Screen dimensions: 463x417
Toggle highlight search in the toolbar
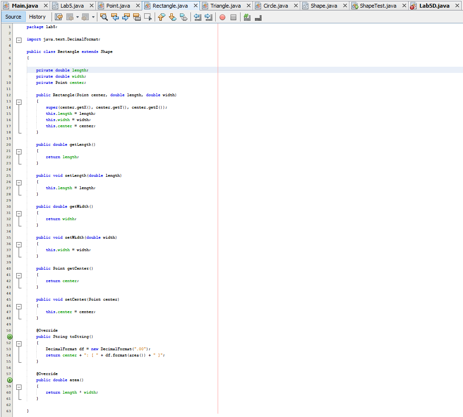137,17
